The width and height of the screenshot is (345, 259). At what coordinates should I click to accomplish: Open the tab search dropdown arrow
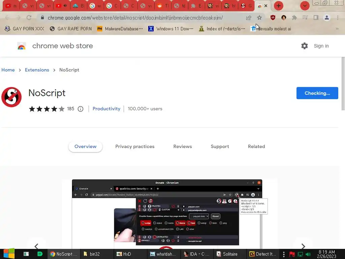[305, 6]
